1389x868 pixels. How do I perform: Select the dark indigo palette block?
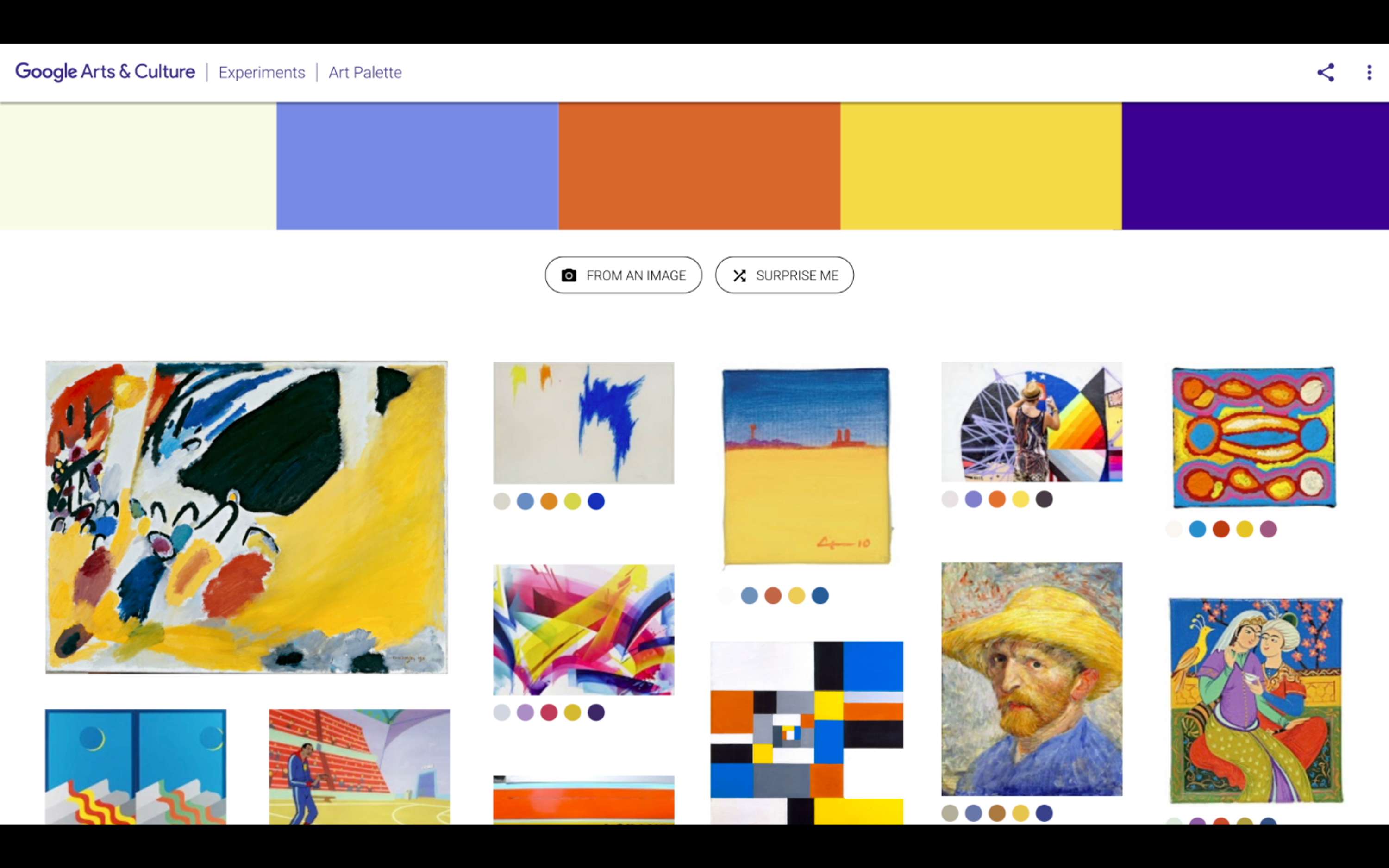pyautogui.click(x=1255, y=166)
